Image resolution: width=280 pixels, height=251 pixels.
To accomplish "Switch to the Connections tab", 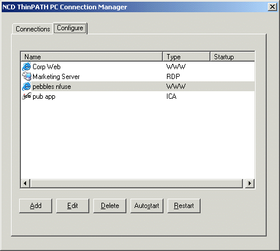I will 32,29.
